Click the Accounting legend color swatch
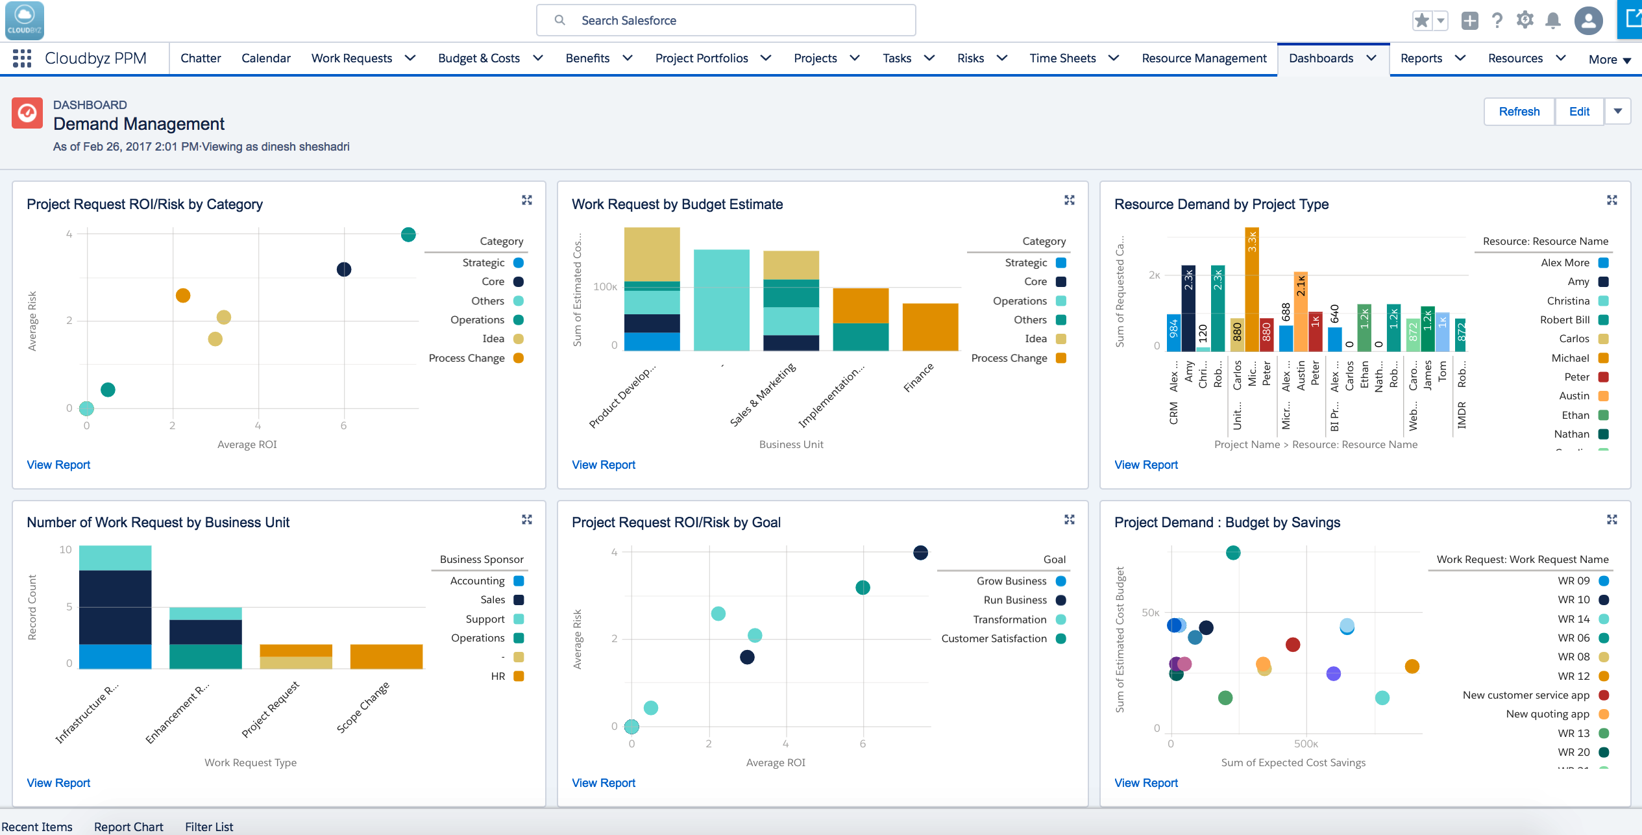 pyautogui.click(x=519, y=581)
